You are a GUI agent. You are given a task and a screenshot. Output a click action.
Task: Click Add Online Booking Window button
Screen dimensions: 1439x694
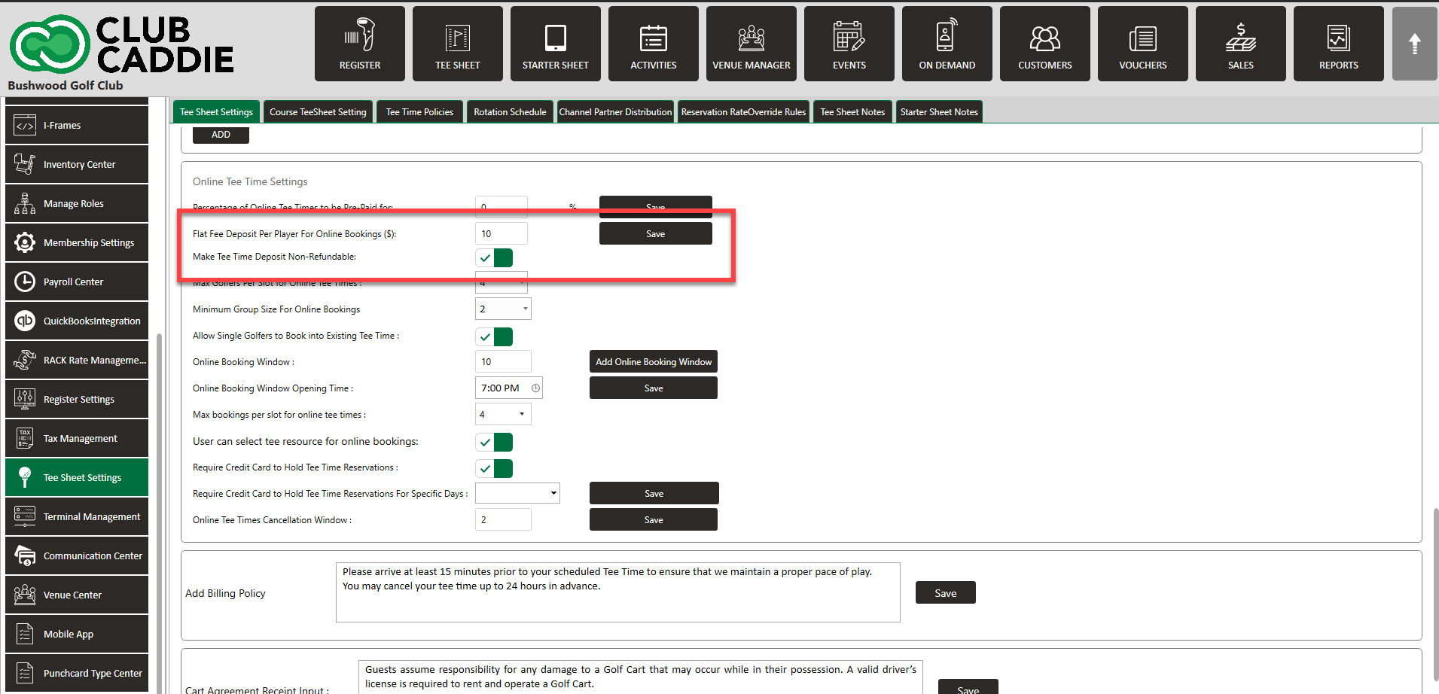[653, 361]
